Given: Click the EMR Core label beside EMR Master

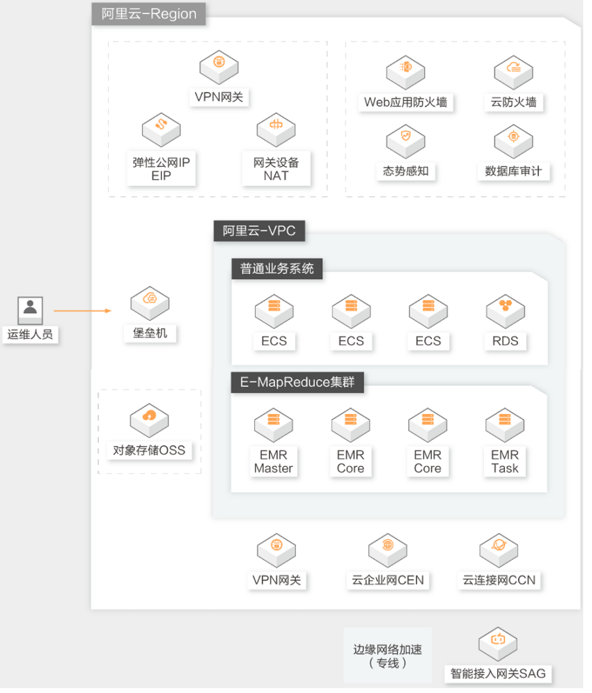Looking at the screenshot, I should [x=351, y=462].
